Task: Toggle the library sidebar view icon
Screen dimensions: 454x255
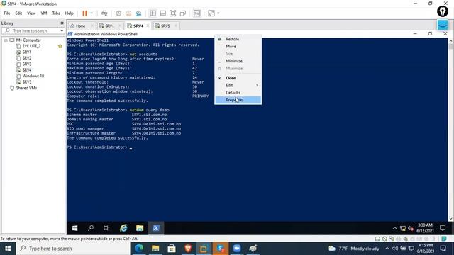Action: [153, 13]
